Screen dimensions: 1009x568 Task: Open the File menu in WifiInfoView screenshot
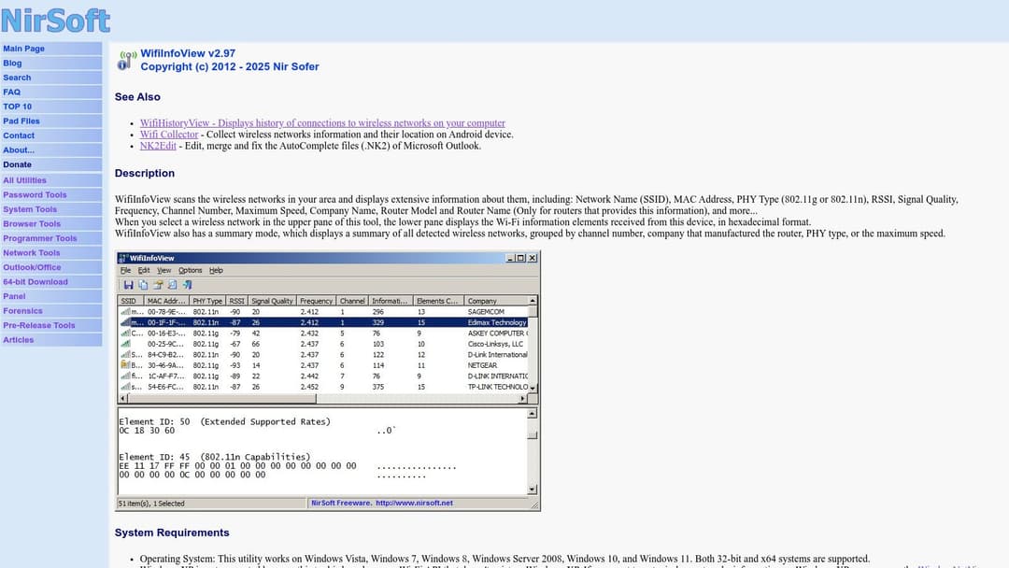(125, 271)
